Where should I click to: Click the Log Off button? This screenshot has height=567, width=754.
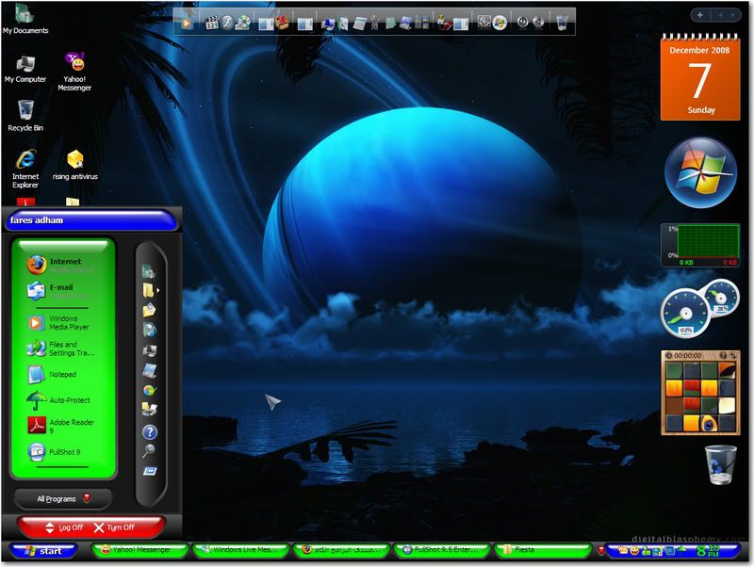64,527
